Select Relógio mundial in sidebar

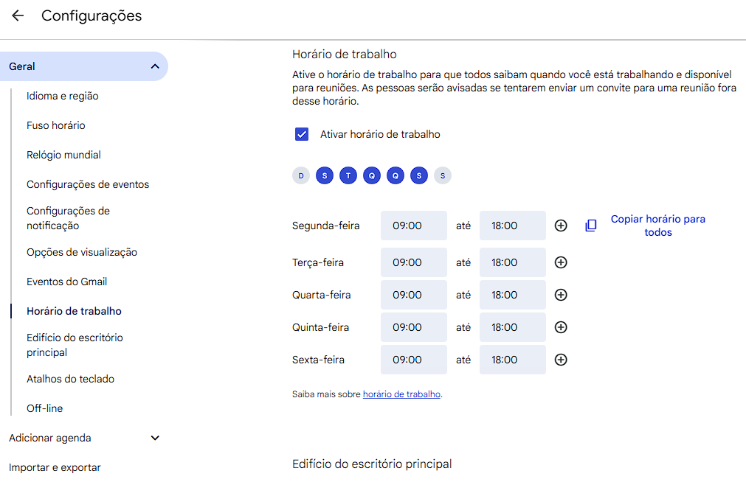tap(63, 155)
